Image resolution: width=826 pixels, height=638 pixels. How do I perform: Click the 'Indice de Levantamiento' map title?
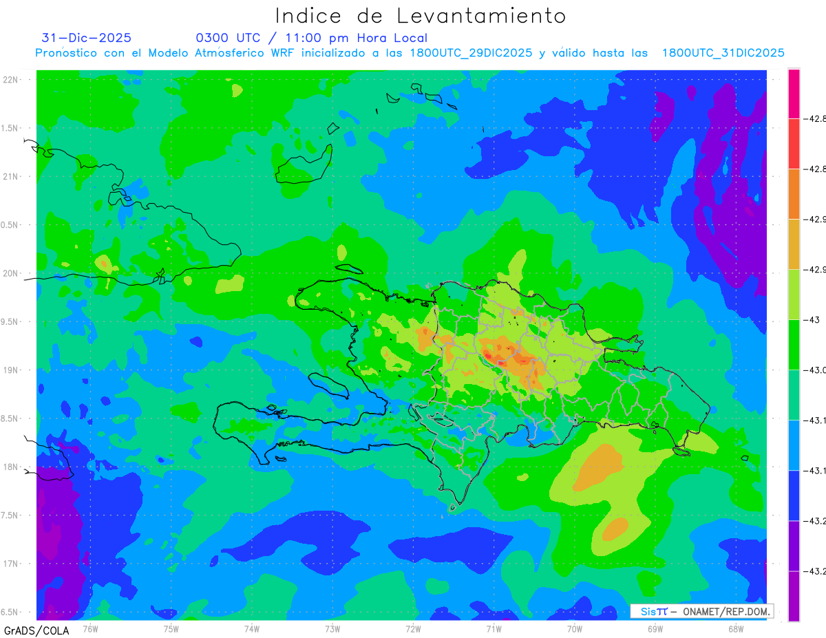[421, 15]
